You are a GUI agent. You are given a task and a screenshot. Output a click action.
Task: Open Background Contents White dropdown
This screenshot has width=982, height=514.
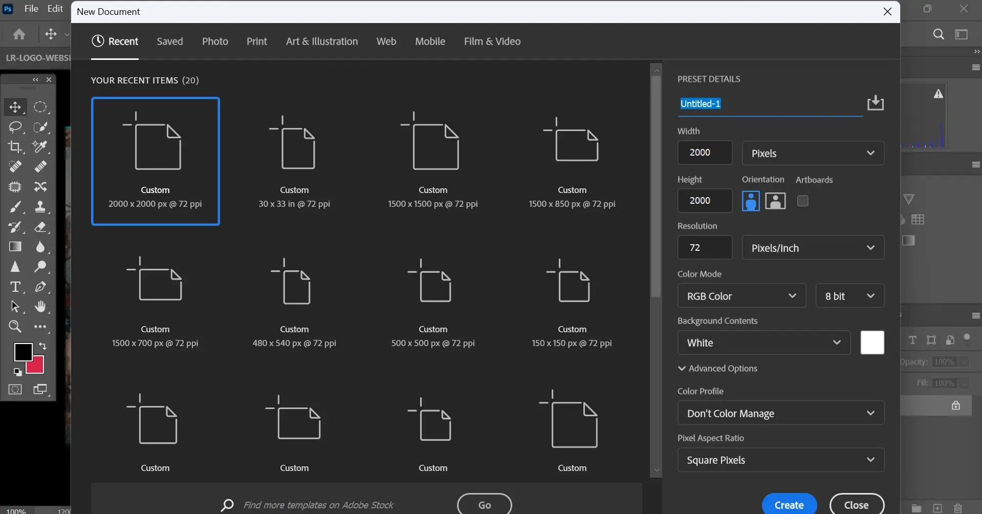(x=764, y=342)
